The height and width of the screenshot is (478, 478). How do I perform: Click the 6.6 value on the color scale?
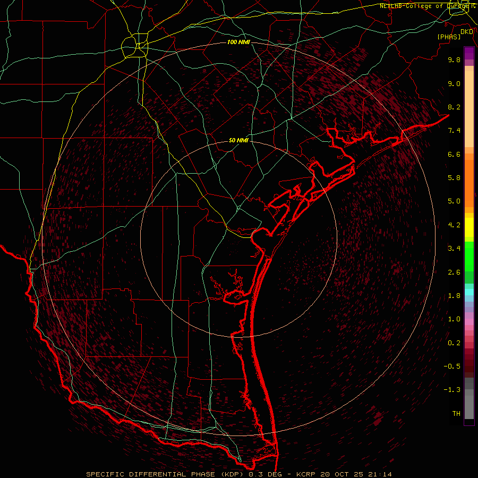tap(454, 154)
